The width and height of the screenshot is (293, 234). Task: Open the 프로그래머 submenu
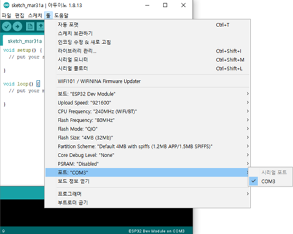147,193
